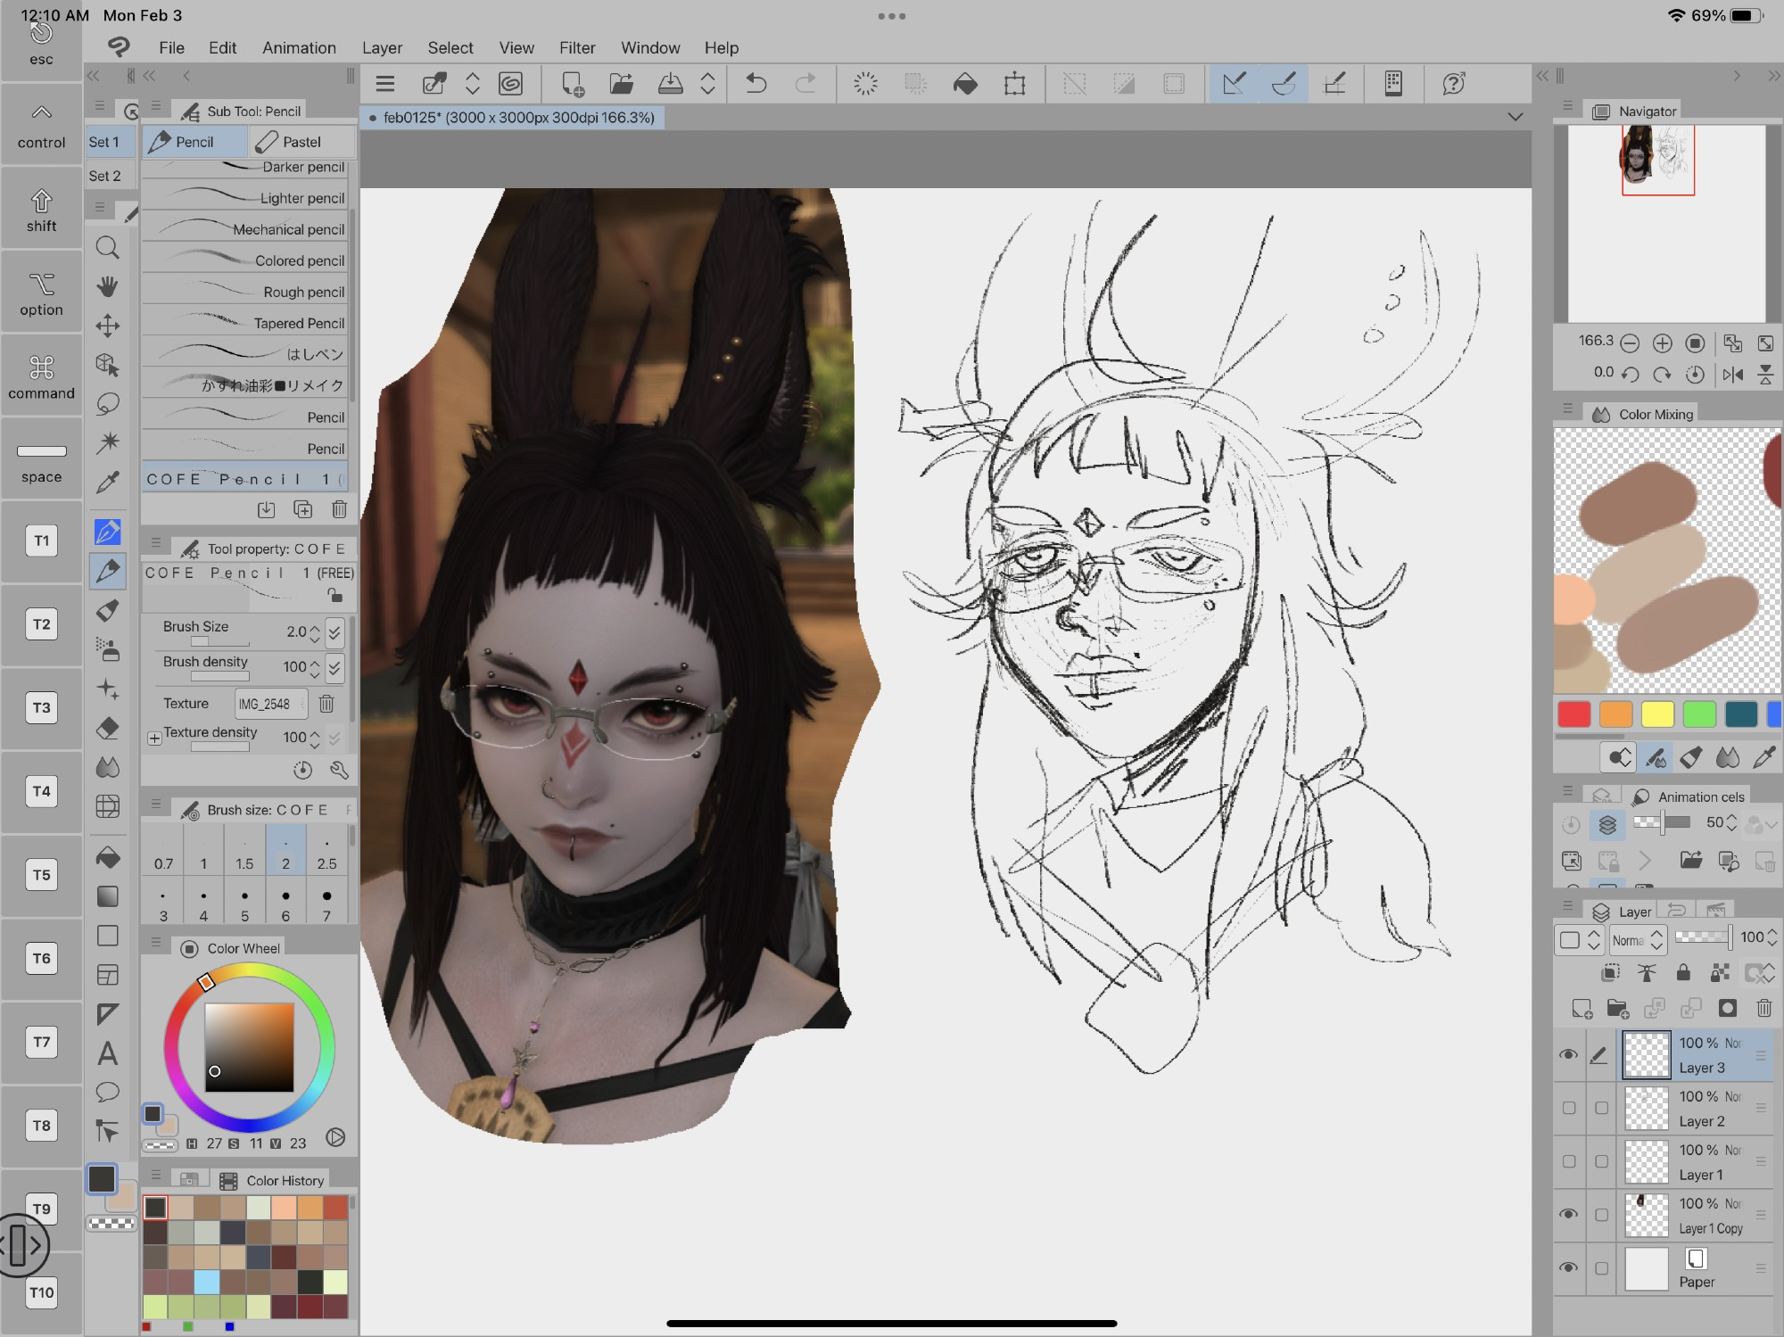Pick the teal color swatch in Color Mixing

click(x=1741, y=714)
